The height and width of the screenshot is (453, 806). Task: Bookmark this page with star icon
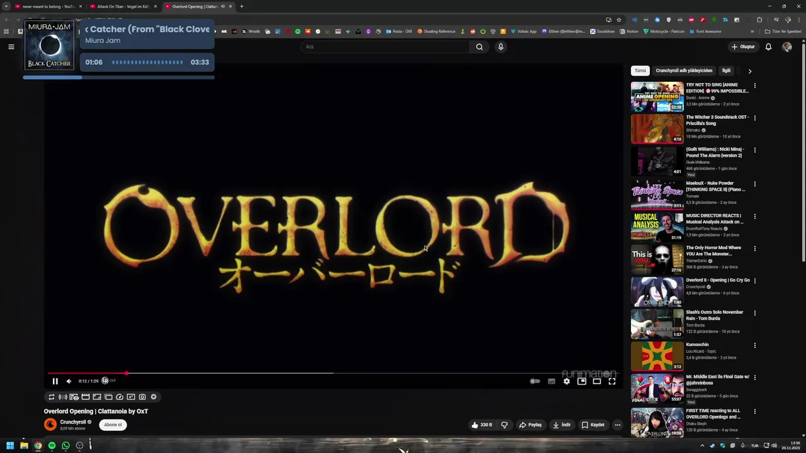(619, 20)
